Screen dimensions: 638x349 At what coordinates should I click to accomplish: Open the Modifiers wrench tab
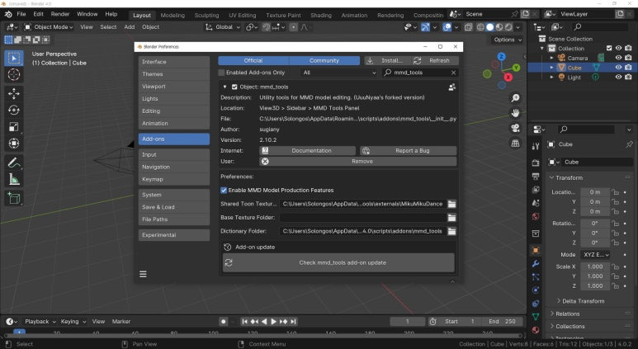(536, 263)
